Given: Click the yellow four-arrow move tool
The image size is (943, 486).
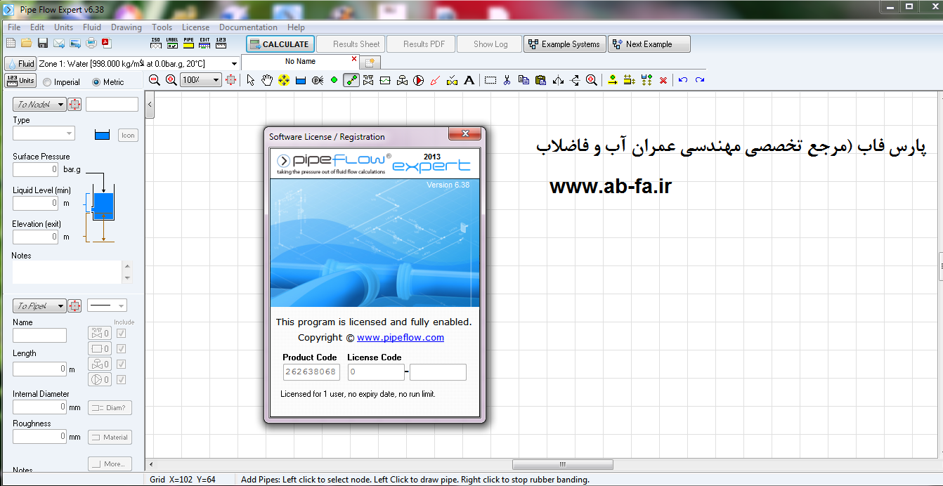Looking at the screenshot, I should pos(284,80).
